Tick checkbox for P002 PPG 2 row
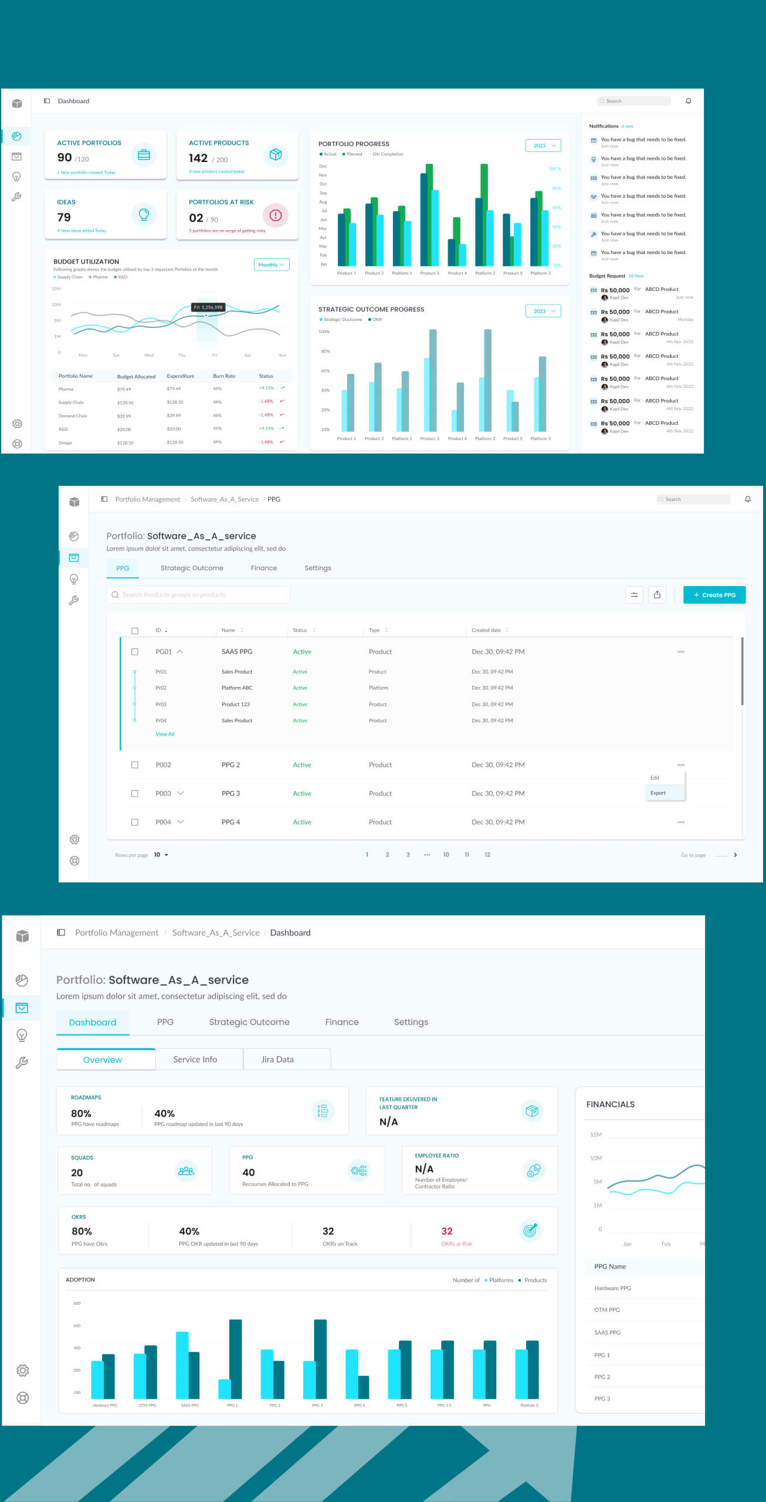Image resolution: width=766 pixels, height=1502 pixels. click(135, 765)
